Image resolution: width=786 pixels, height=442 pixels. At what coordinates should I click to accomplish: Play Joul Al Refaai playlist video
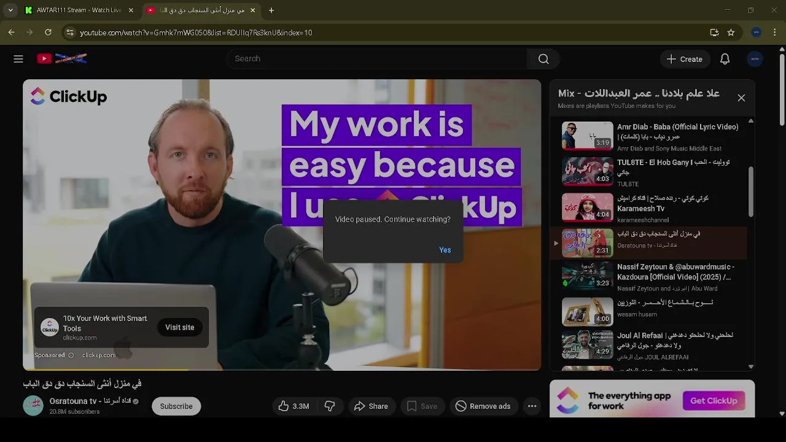click(650, 345)
